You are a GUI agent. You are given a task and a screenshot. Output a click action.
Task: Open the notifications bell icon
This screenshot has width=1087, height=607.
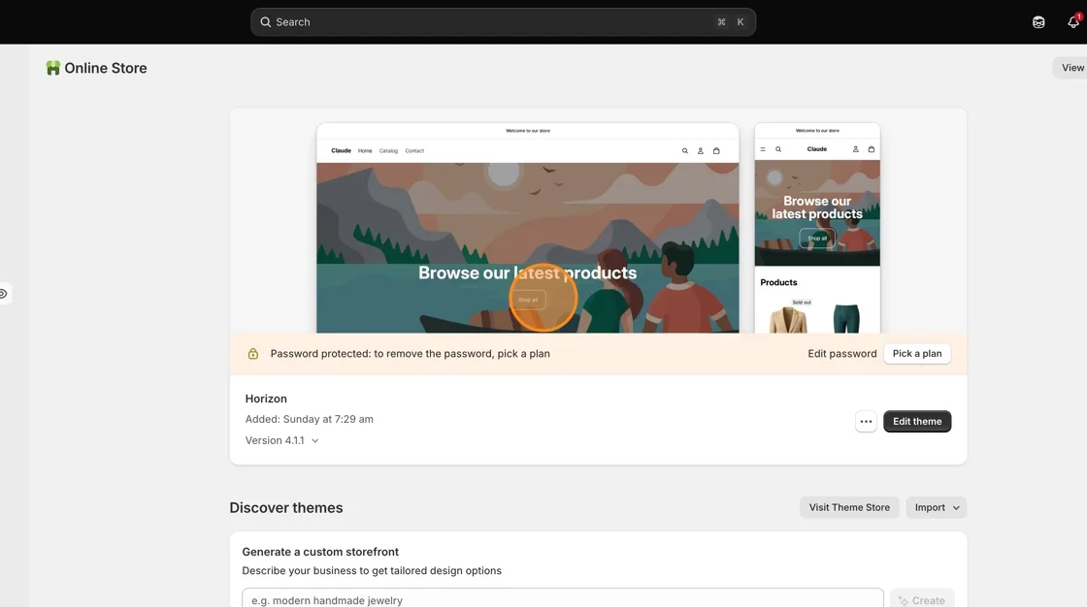1073,22
